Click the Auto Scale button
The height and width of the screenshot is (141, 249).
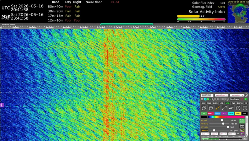[x=242, y=121]
